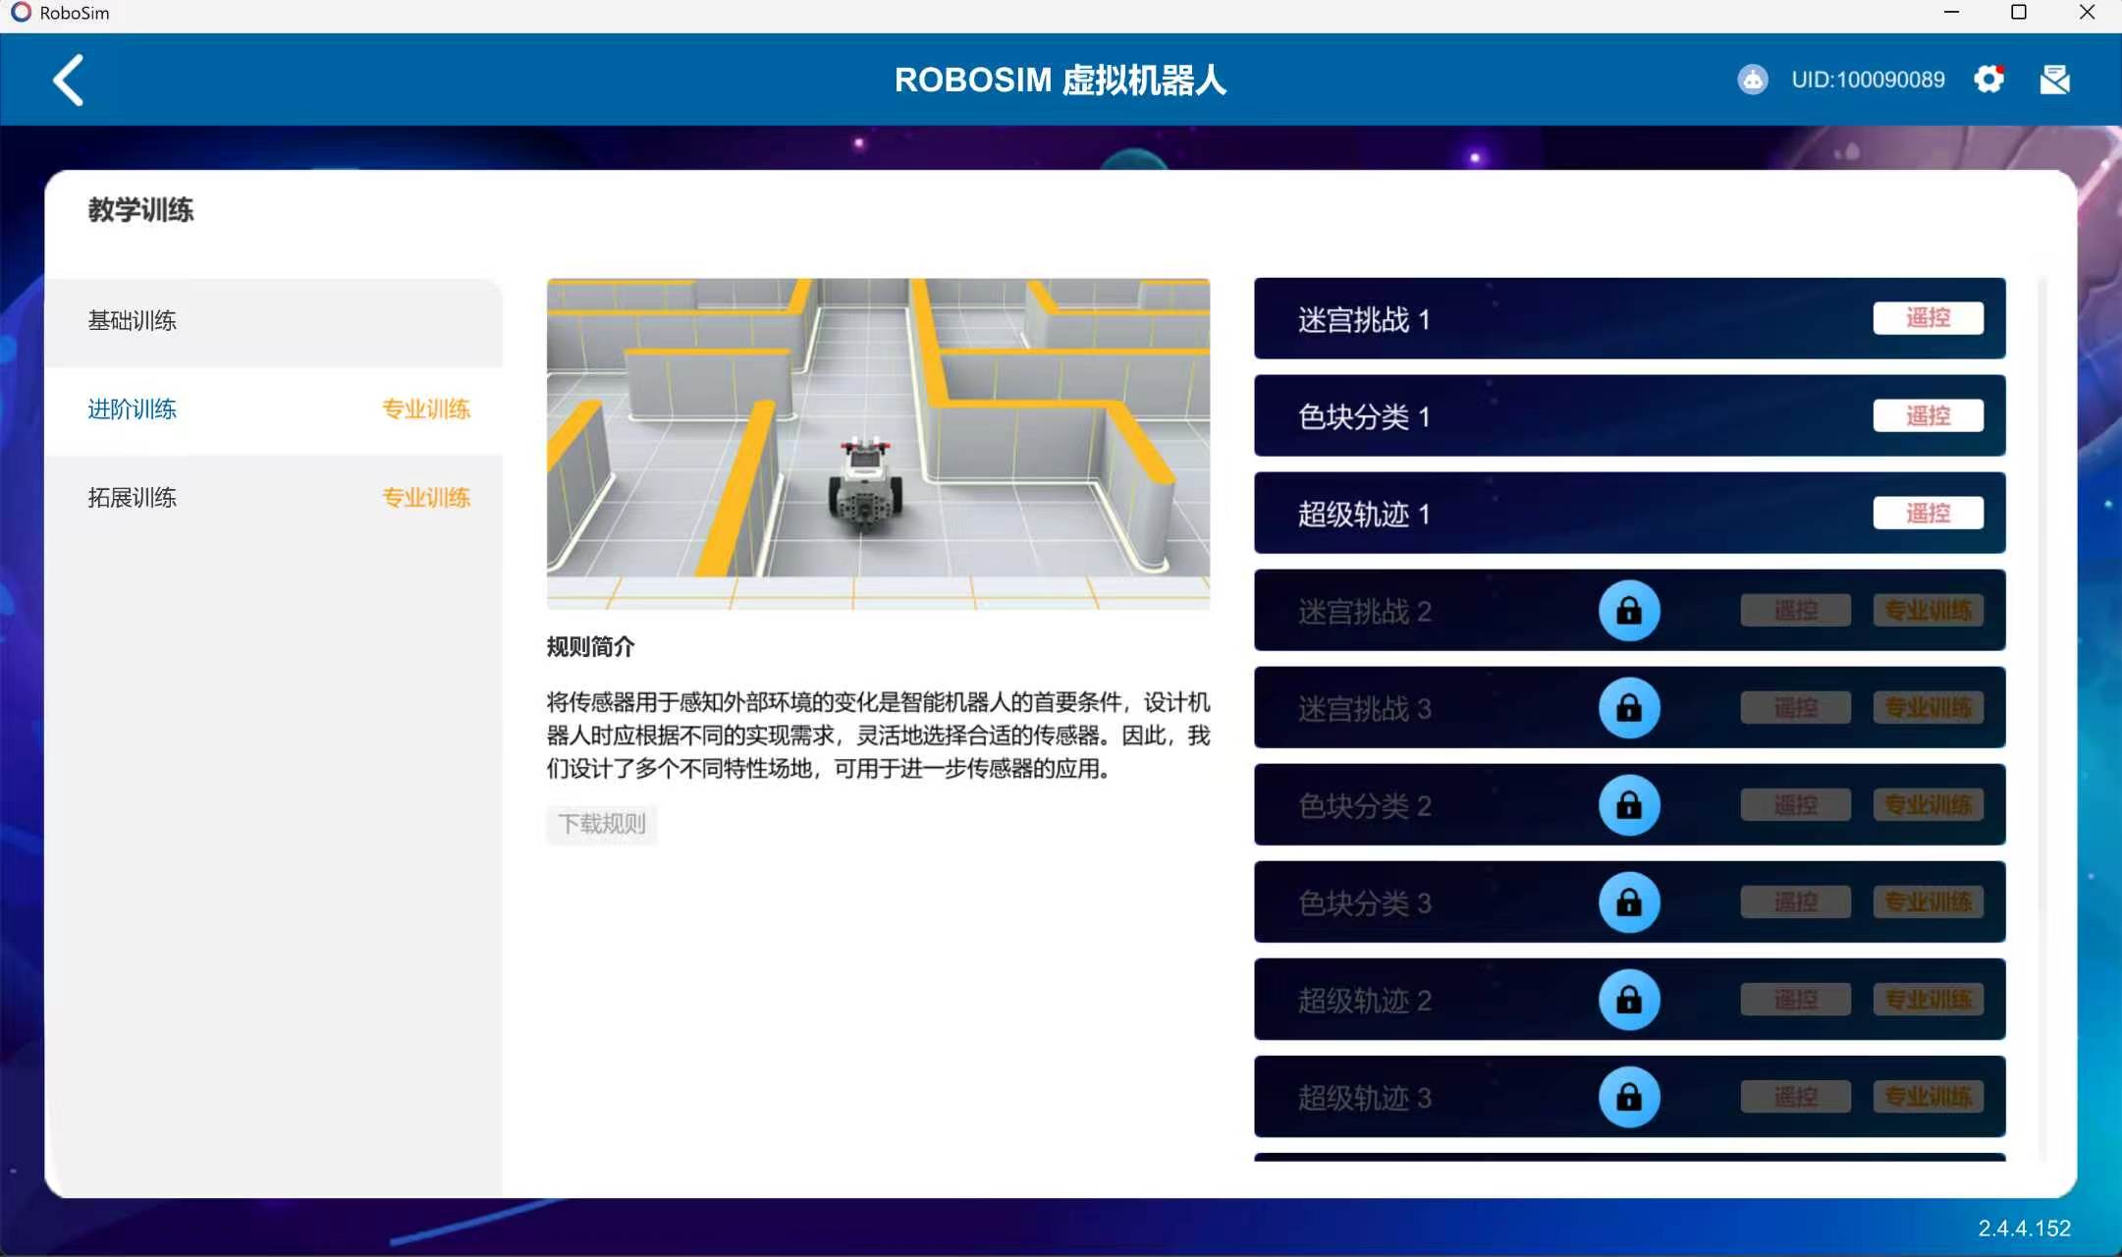2122x1257 pixels.
Task: Open the settings gear icon
Action: pyautogui.click(x=1989, y=80)
